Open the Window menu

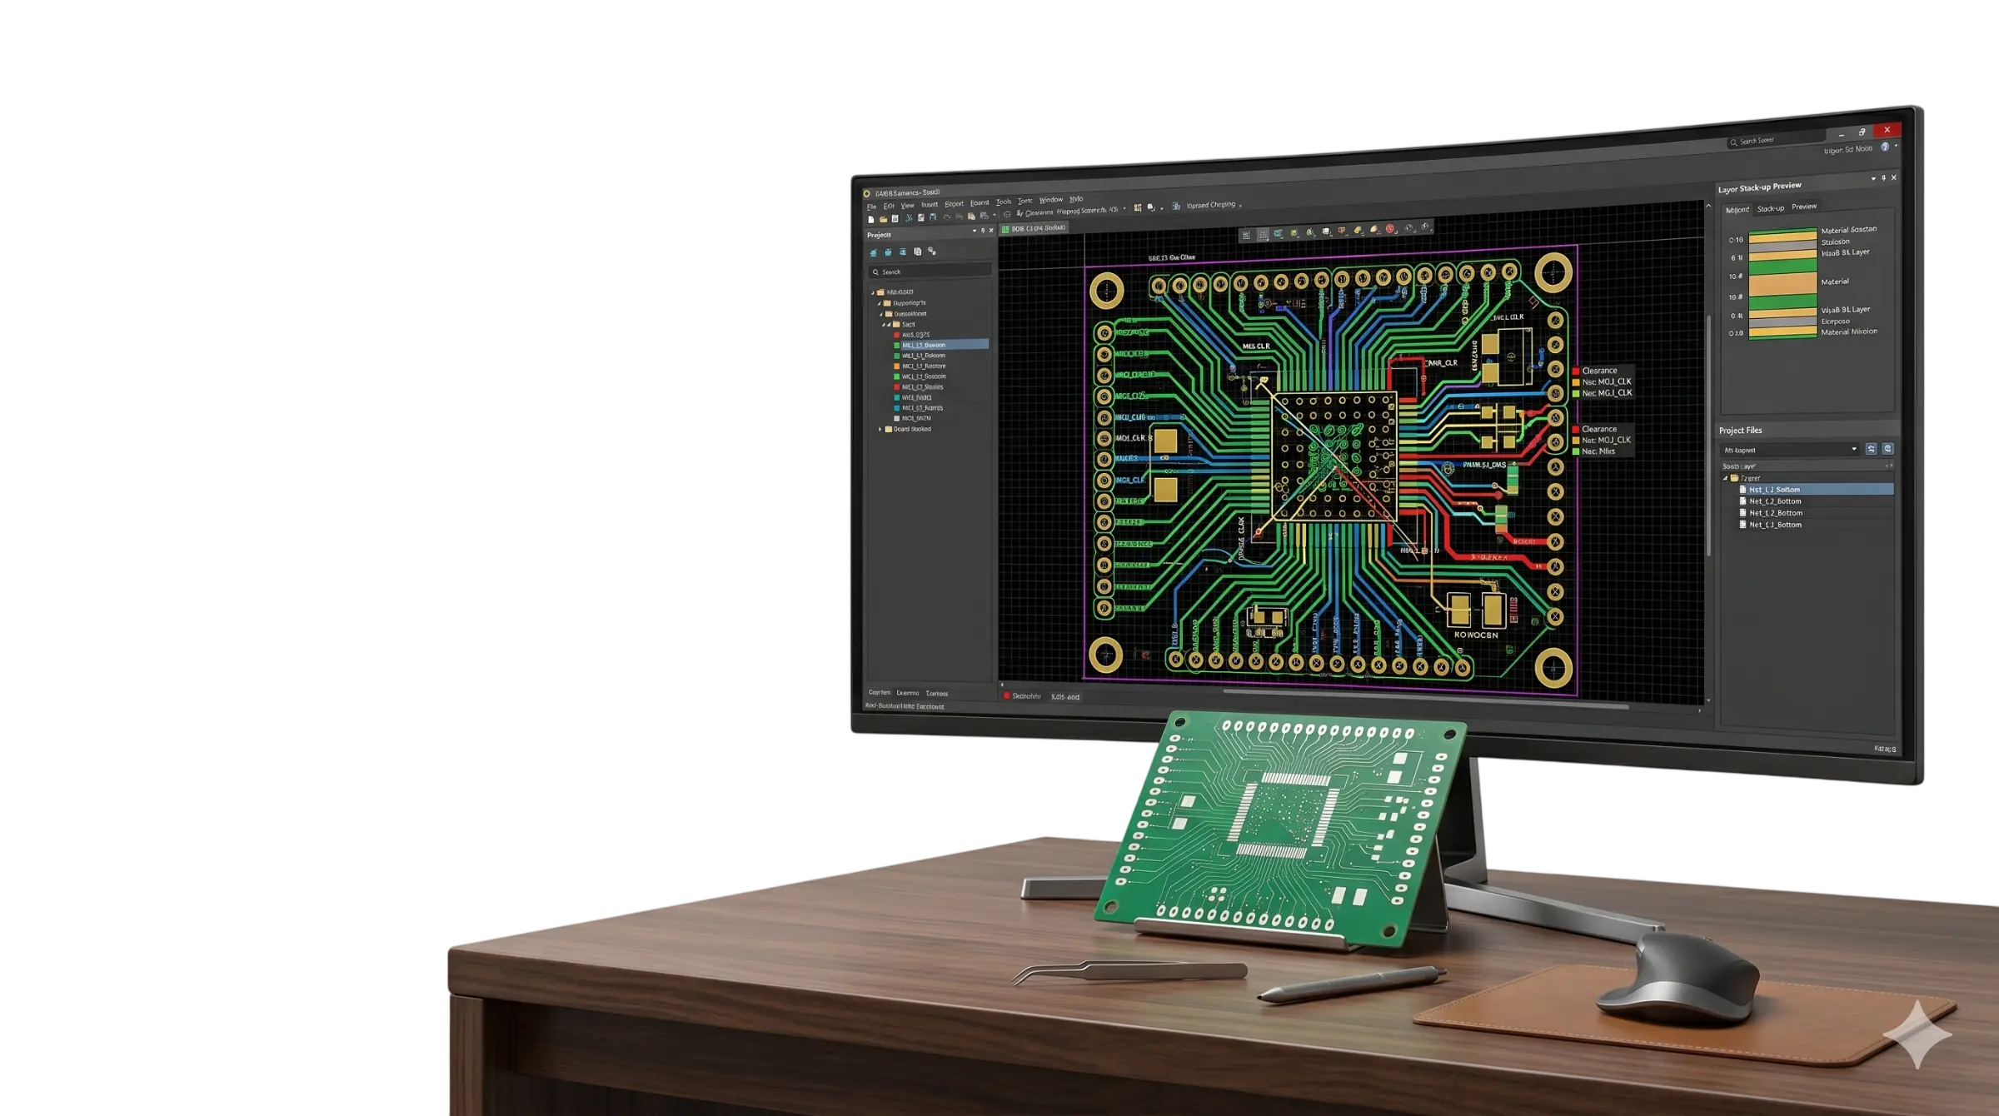[x=1051, y=200]
